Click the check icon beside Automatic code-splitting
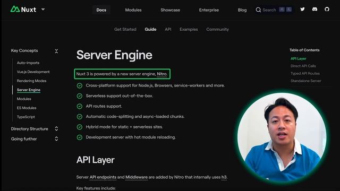This screenshot has height=191, width=340. pos(80,117)
